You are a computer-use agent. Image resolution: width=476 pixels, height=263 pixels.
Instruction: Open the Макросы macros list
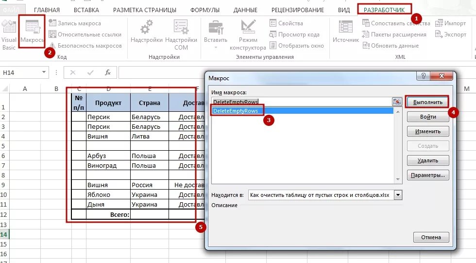coord(32,32)
